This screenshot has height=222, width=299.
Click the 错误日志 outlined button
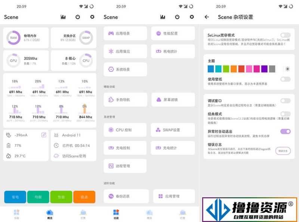click(x=283, y=151)
